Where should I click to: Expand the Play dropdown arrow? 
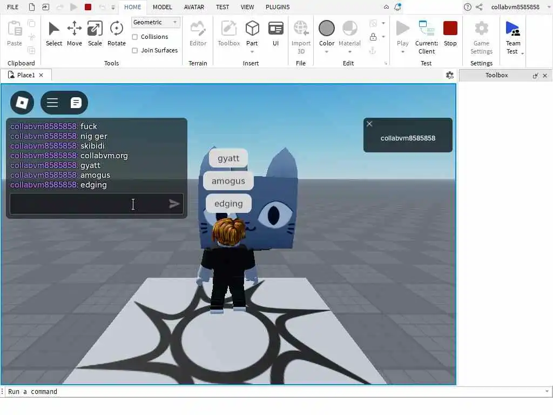pos(402,52)
